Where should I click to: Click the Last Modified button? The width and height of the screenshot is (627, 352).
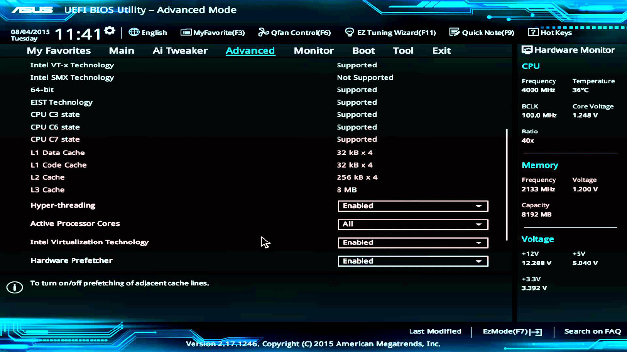pyautogui.click(x=435, y=331)
